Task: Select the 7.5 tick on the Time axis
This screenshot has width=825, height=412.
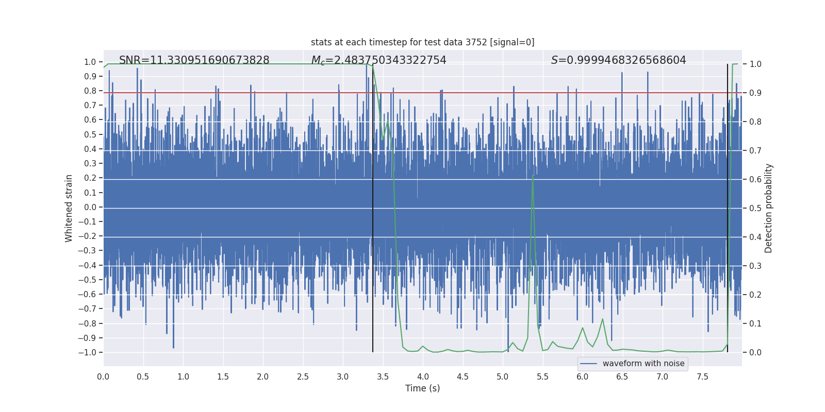Action: coord(702,376)
